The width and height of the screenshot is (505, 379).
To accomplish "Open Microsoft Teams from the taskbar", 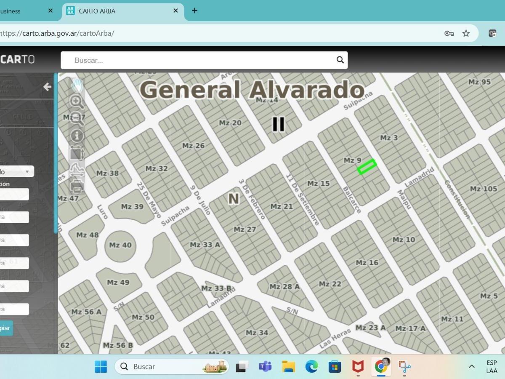I will 265,366.
